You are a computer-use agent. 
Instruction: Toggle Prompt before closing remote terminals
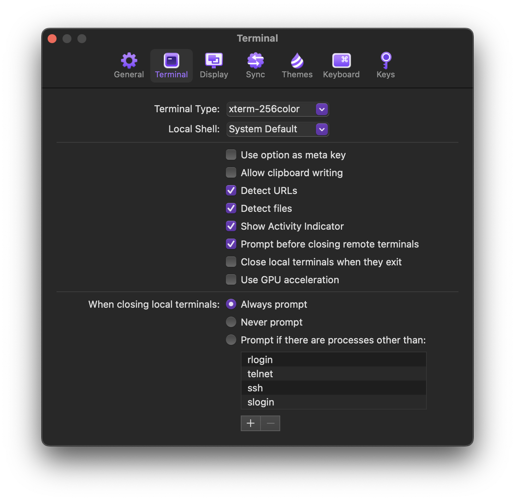coord(231,244)
